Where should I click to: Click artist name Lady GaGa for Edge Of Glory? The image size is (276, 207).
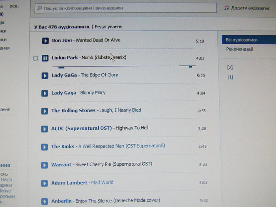(x=64, y=75)
